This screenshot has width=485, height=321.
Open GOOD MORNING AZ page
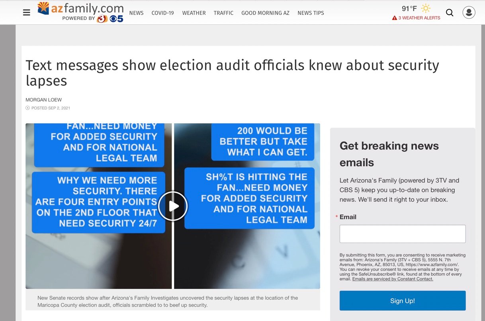click(x=265, y=13)
